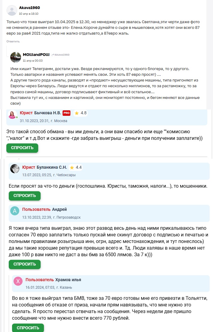This screenshot has width=213, height=332.
Task: Click the reply-to Akava1960 reference
Action: (60, 55)
